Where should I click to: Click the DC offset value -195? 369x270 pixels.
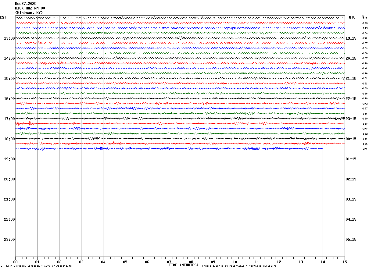(364, 144)
